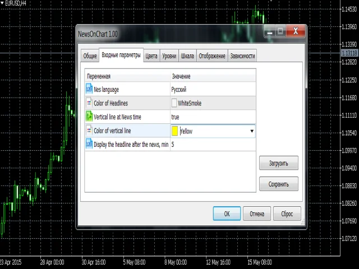
Task: Click the yellow color swatch
Action: click(174, 131)
